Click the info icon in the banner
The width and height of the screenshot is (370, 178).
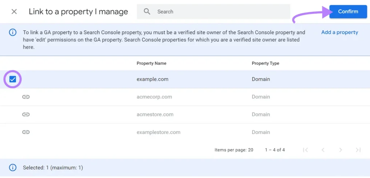(x=13, y=32)
